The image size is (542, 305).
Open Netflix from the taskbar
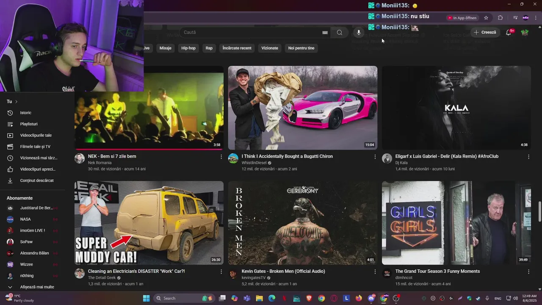point(284,298)
